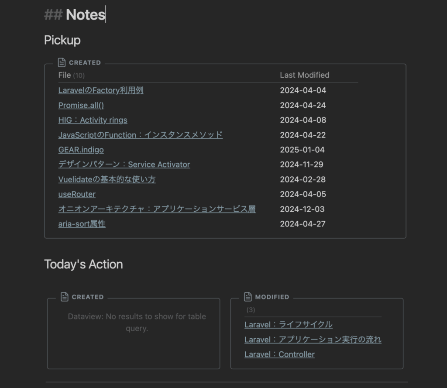Viewport: 447px width, 388px height.
Task: Open JavaScriptのFunction：インスタンスメソッド link
Action: click(x=140, y=135)
